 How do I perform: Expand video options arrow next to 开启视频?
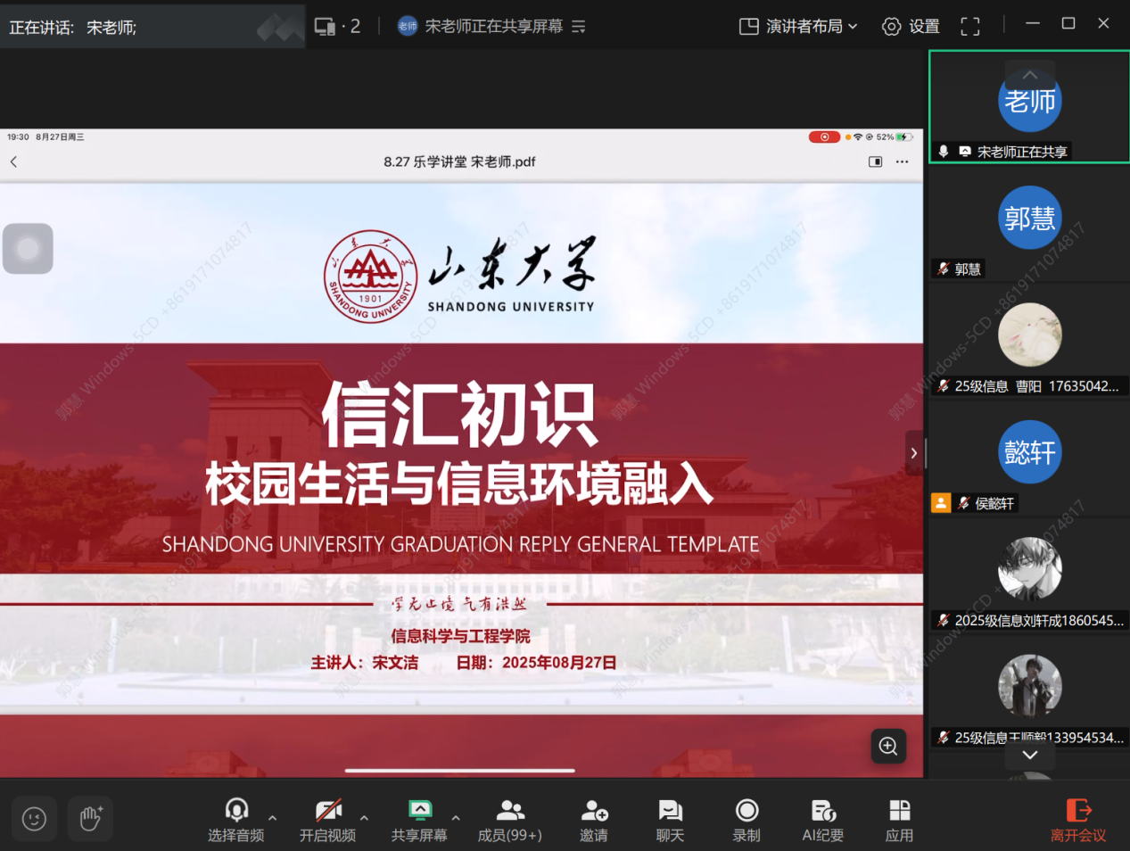click(x=364, y=817)
